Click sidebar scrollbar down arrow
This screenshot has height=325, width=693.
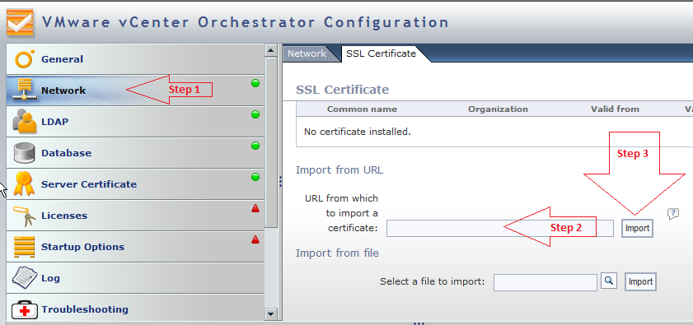point(271,314)
